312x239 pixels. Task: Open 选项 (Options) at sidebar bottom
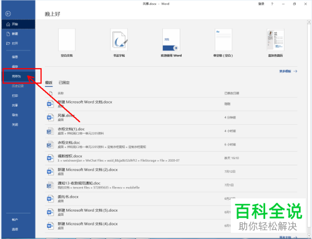pyautogui.click(x=18, y=229)
